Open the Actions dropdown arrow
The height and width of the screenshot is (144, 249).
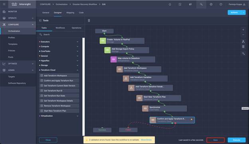(243, 12)
